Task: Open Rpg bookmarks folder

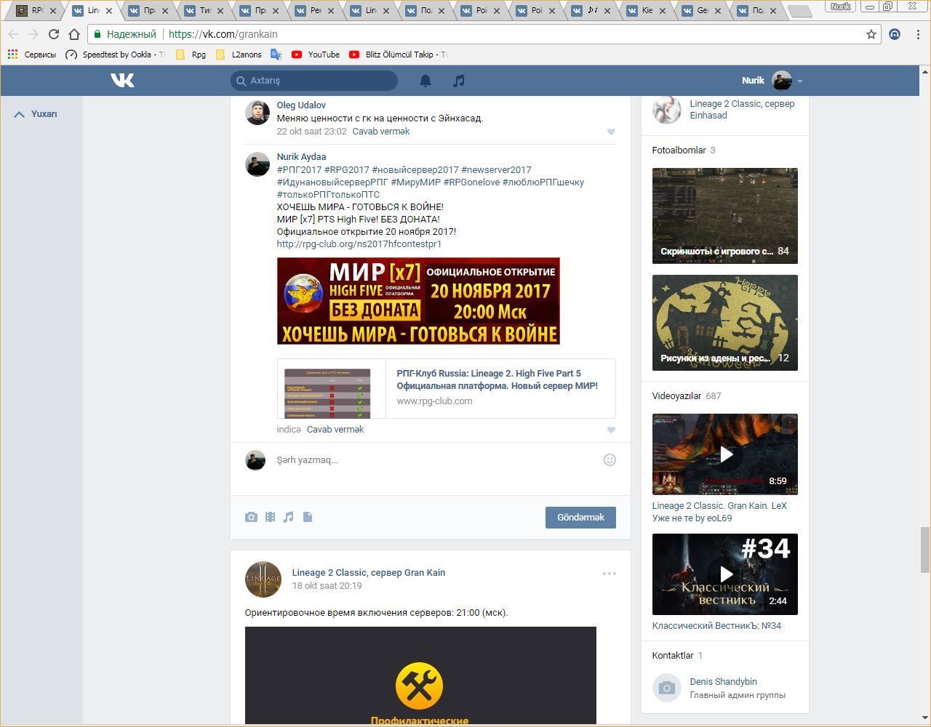Action: coord(191,55)
